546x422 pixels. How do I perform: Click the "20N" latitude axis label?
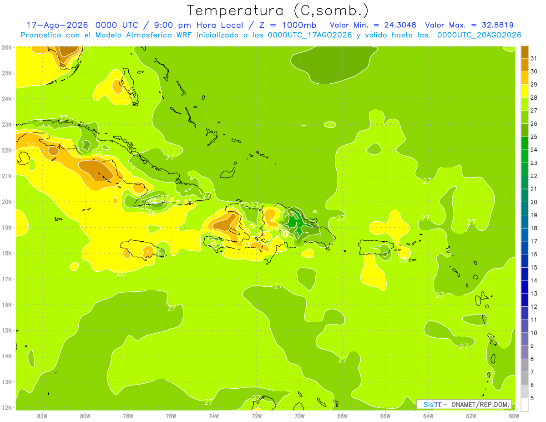coord(7,202)
